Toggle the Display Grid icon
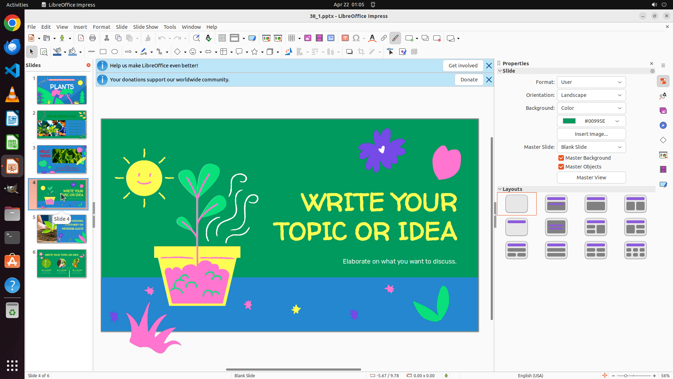 [222, 38]
